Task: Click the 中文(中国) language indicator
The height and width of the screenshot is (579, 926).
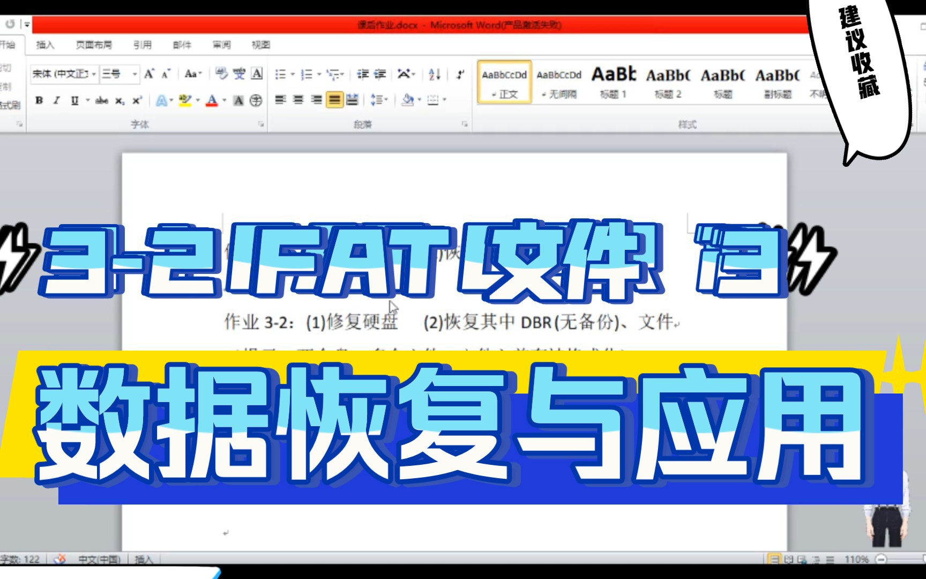Action: (99, 559)
